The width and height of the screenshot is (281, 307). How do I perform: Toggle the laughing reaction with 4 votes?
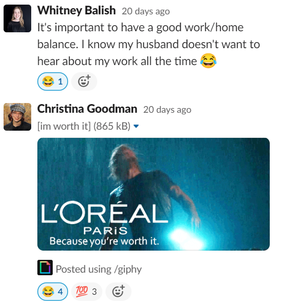click(53, 292)
